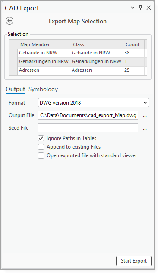Click Class cell Gemarkungen in NRW
The width and height of the screenshot is (161, 276).
point(96,62)
